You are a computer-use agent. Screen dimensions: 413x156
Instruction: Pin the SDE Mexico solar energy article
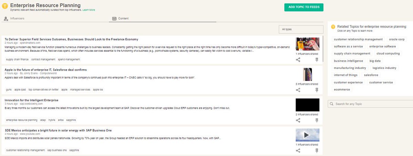click(317, 150)
